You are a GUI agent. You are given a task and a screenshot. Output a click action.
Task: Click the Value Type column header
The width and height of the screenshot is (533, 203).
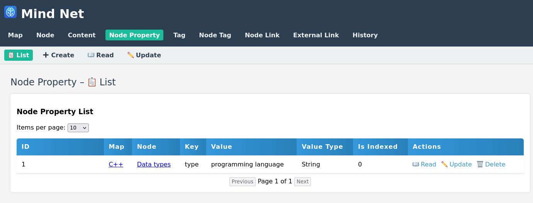point(325,147)
